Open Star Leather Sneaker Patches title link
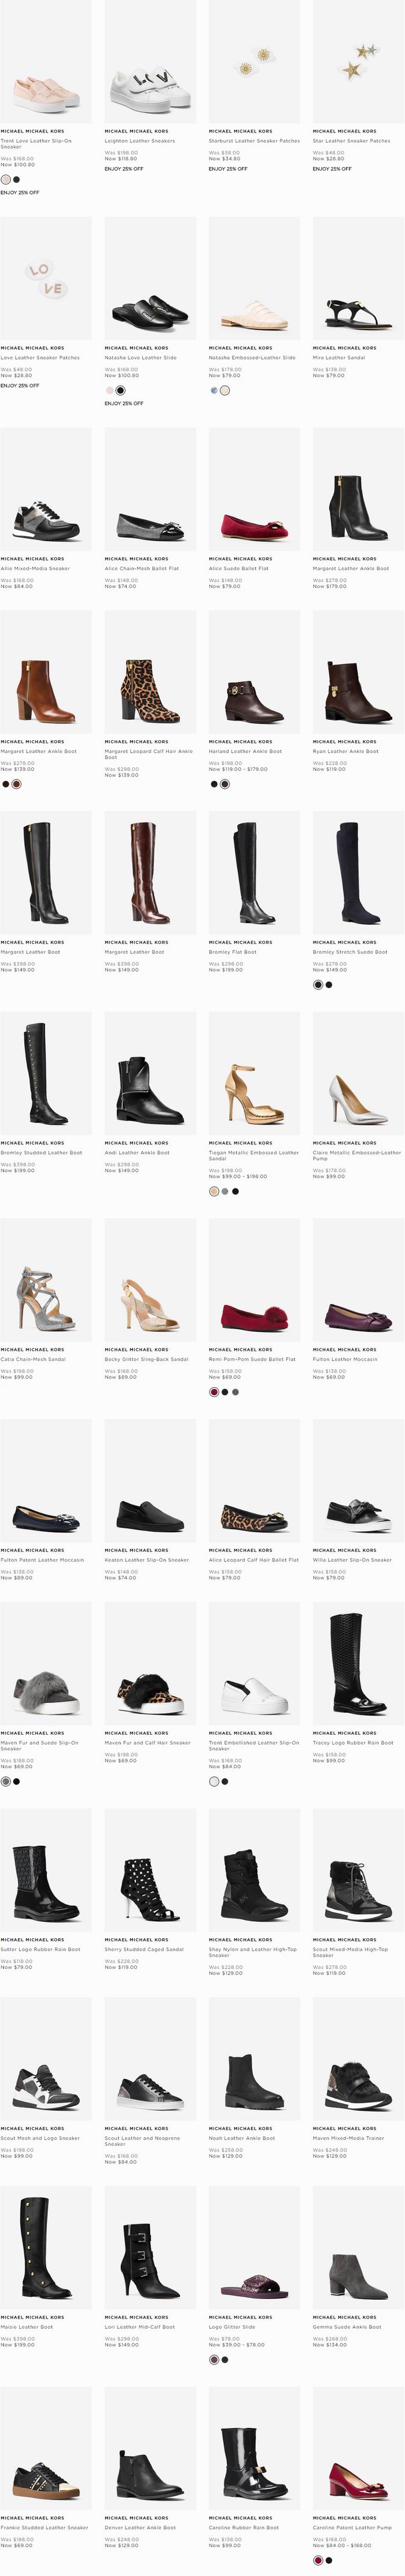This screenshot has height=2576, width=405. 351,141
